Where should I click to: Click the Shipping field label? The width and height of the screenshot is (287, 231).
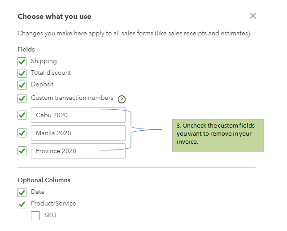[44, 61]
